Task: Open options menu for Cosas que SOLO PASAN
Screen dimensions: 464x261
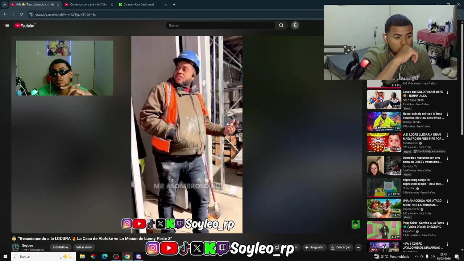Action: (x=447, y=92)
